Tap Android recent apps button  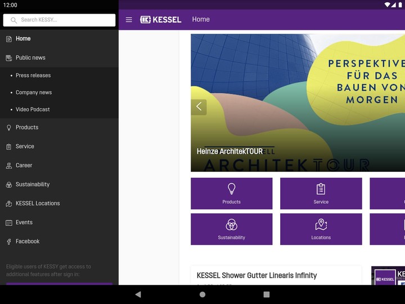click(x=266, y=294)
